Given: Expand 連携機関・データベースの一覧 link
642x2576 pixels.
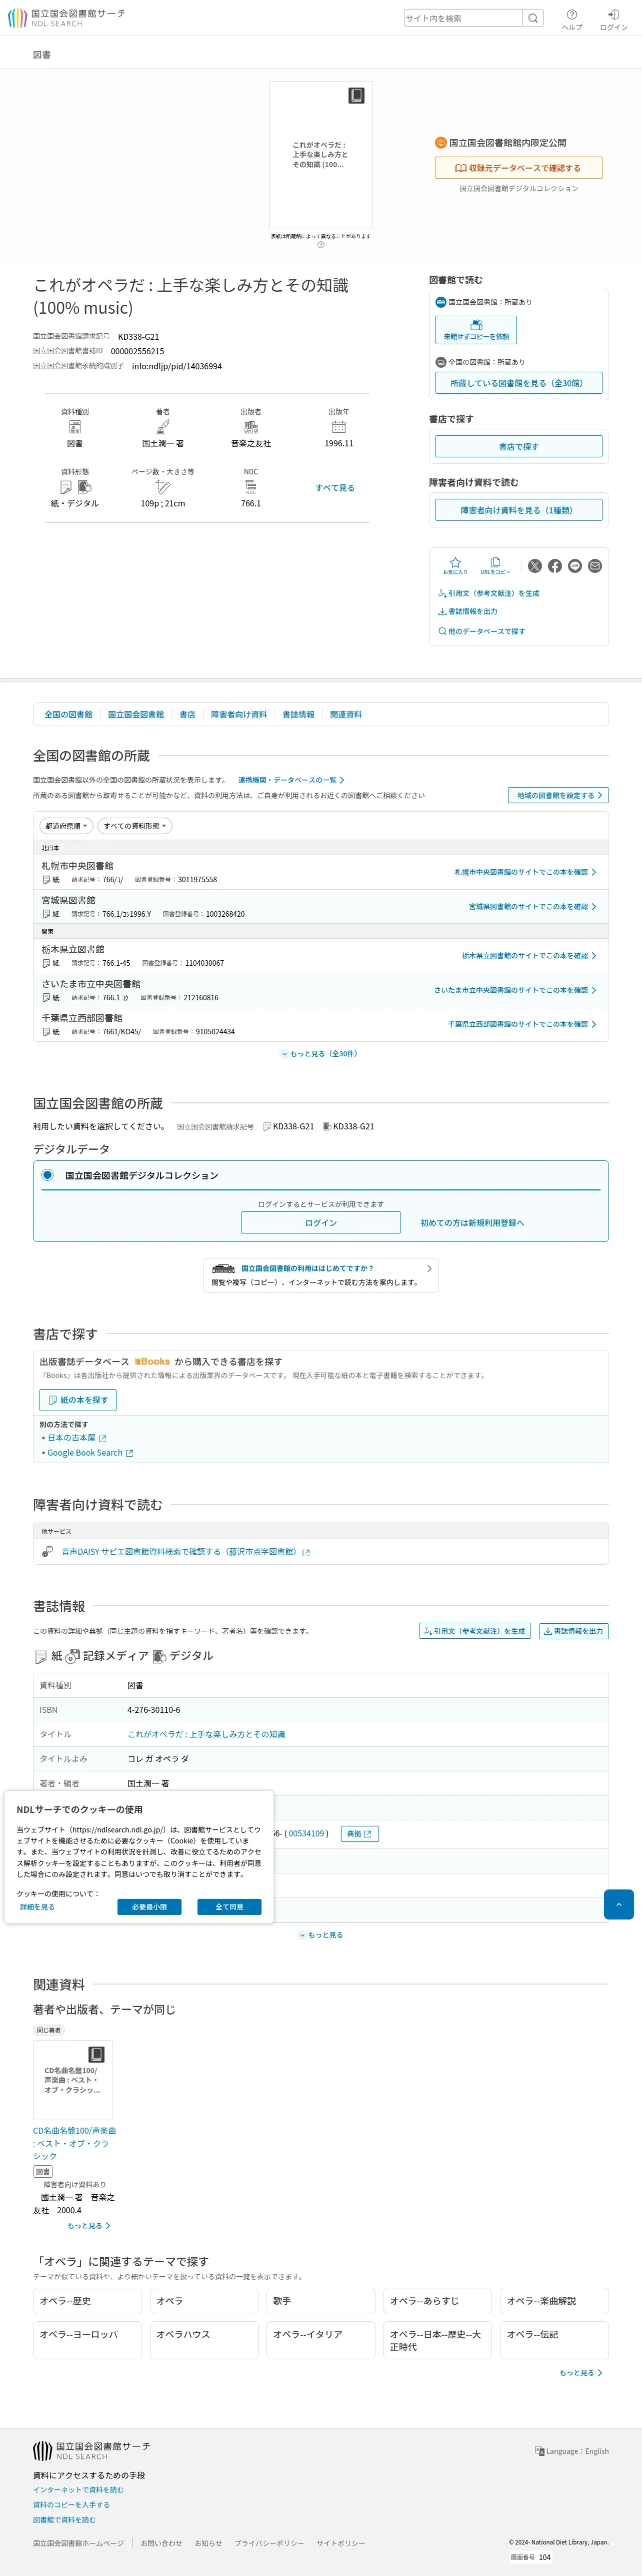Looking at the screenshot, I should click(291, 780).
